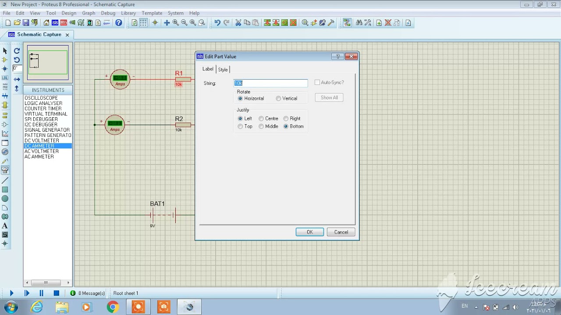Click the Undo arrow icon

pyautogui.click(x=217, y=23)
